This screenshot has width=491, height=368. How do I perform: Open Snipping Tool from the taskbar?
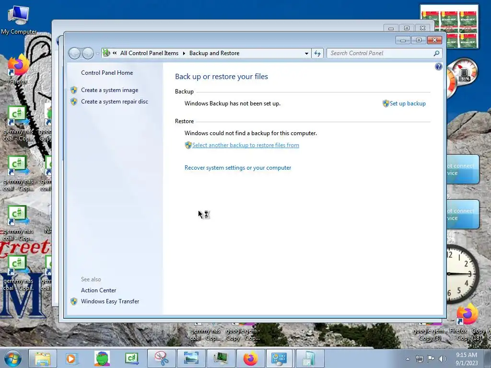162,358
